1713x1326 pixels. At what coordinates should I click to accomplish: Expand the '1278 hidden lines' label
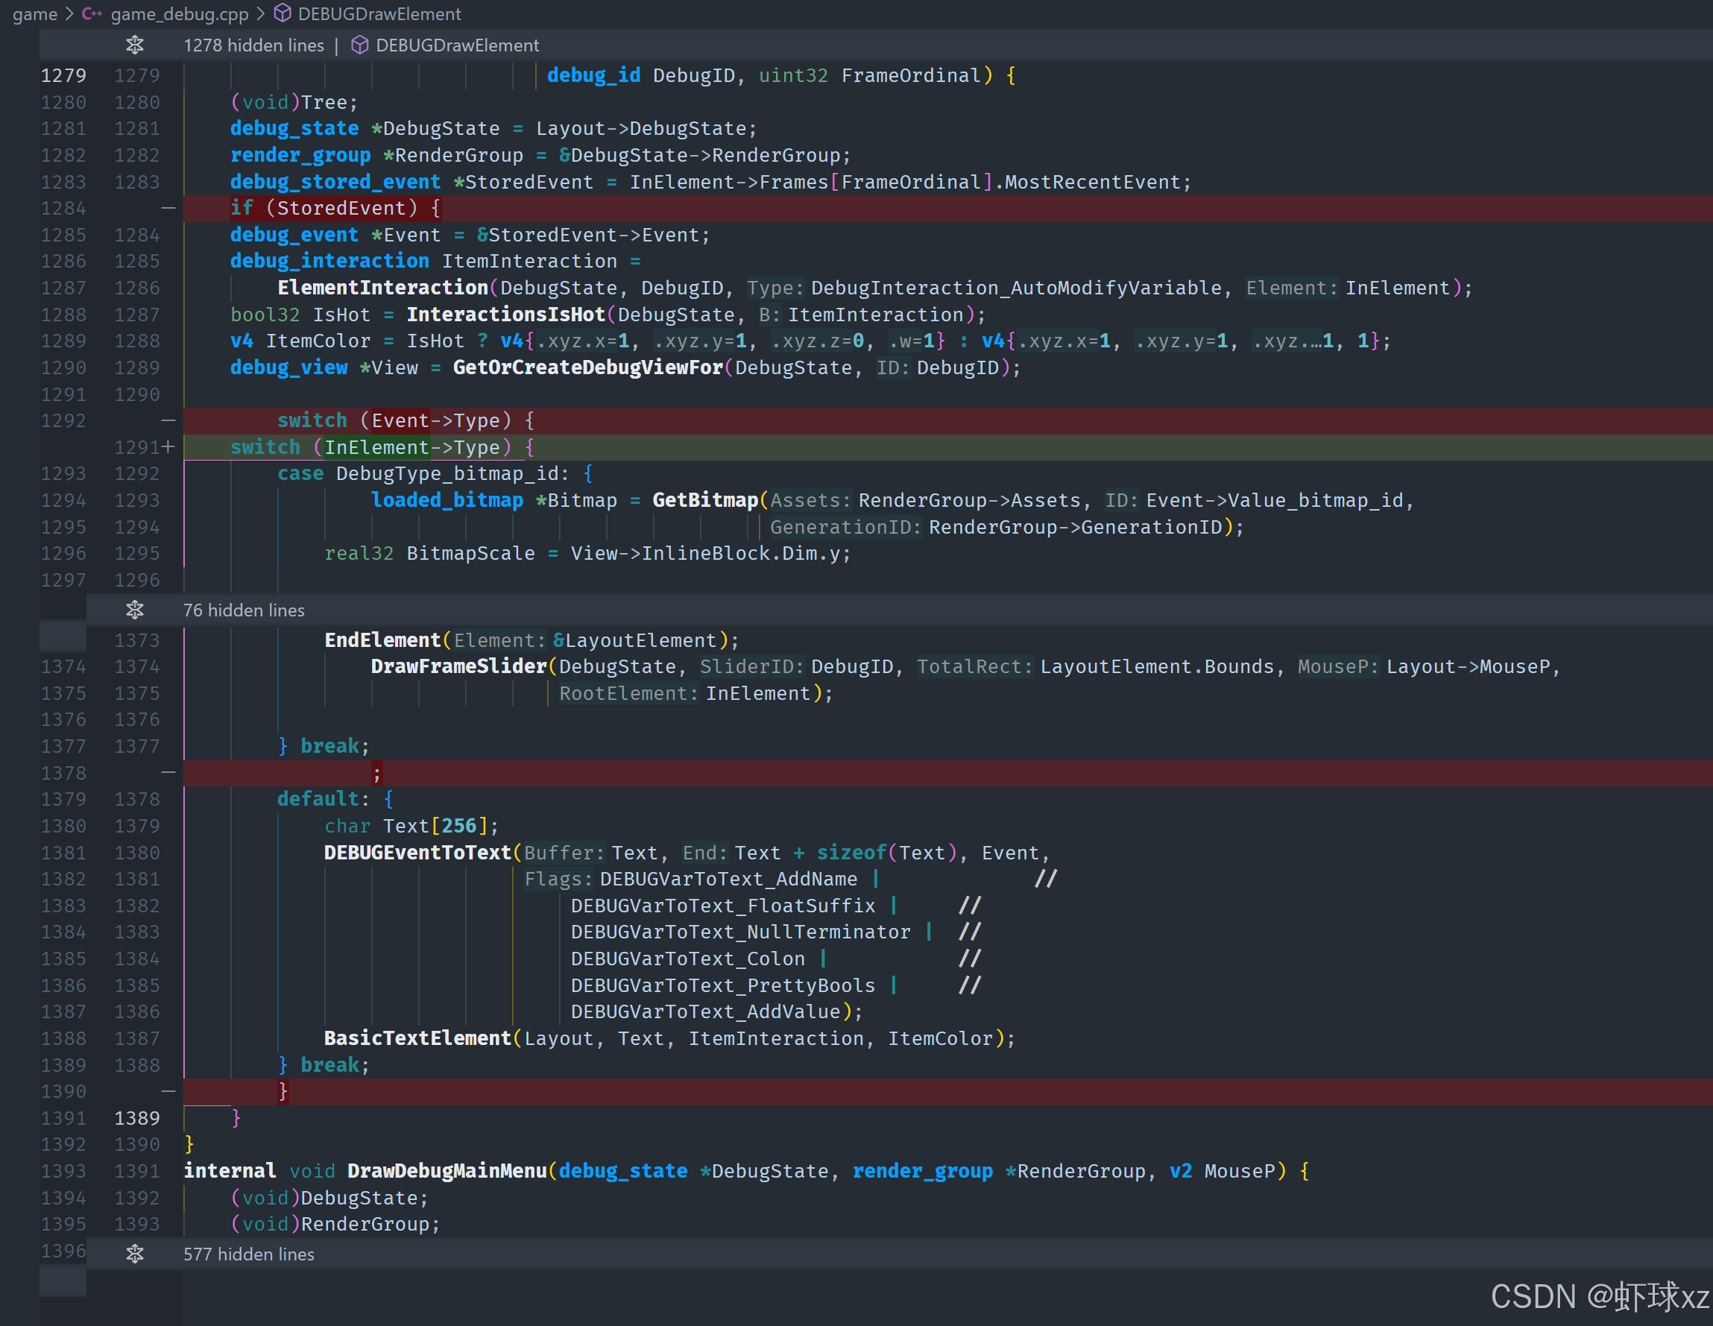tap(253, 45)
